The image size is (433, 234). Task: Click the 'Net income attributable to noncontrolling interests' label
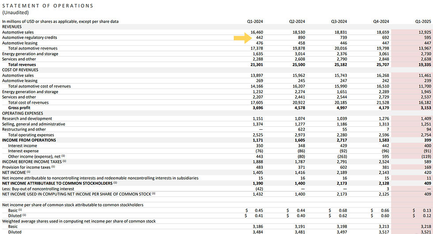(100, 178)
